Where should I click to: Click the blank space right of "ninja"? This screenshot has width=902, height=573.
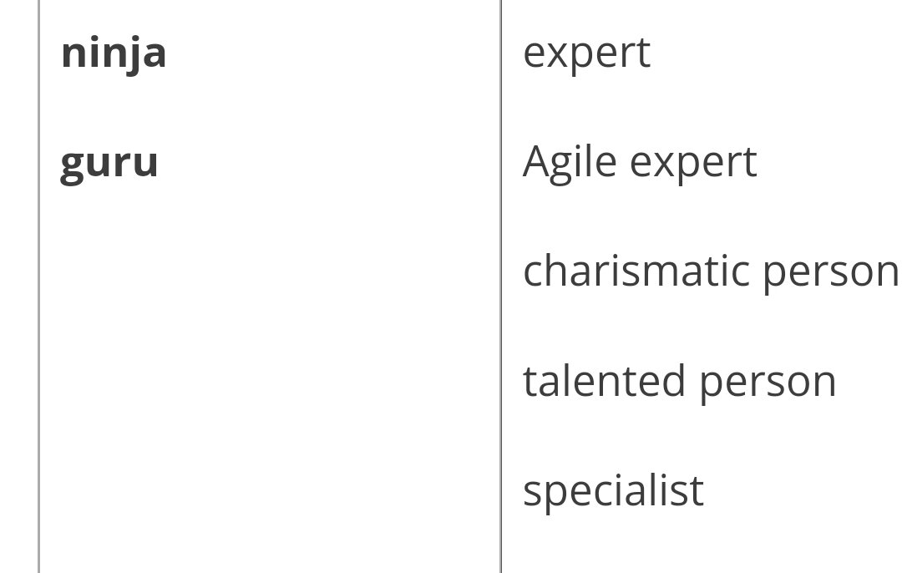pyautogui.click(x=334, y=53)
